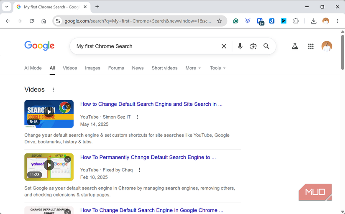Search by image with Google Lens

pyautogui.click(x=253, y=46)
